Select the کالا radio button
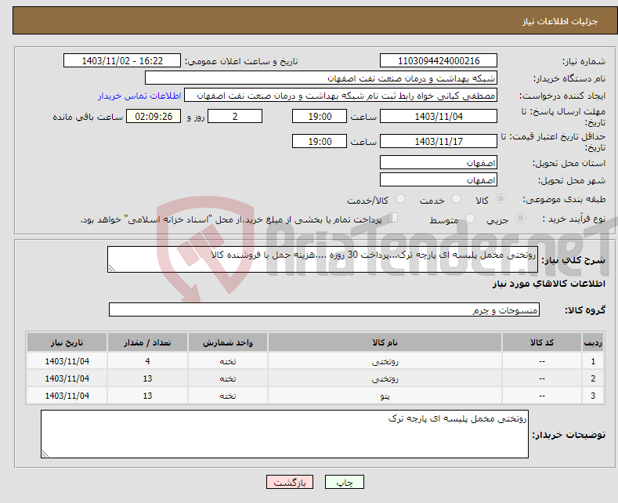The width and height of the screenshot is (618, 503). pos(501,199)
